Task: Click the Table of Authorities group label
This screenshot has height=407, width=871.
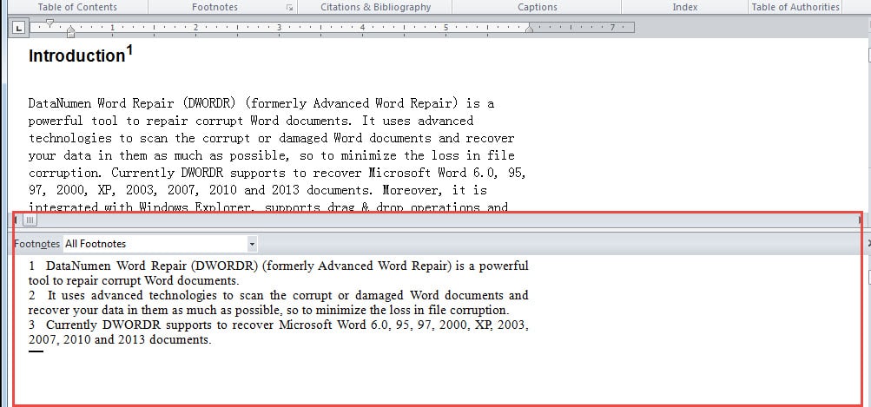Action: click(795, 7)
